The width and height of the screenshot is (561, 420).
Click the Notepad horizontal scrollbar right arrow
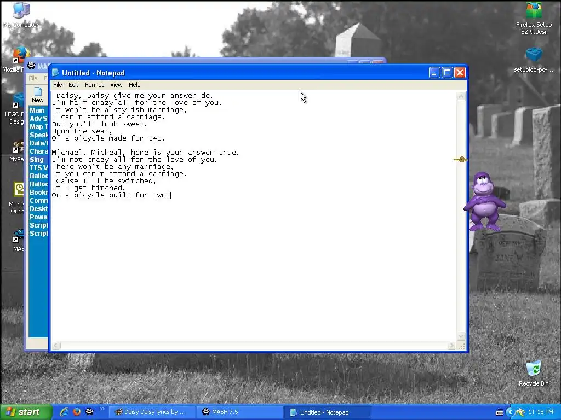451,346
